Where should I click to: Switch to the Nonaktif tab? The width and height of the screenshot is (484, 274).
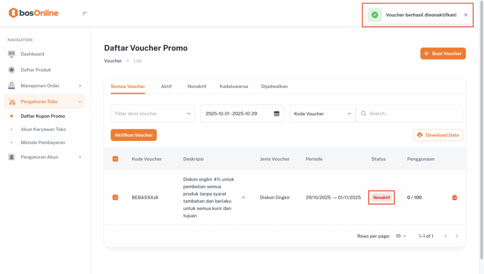click(197, 86)
